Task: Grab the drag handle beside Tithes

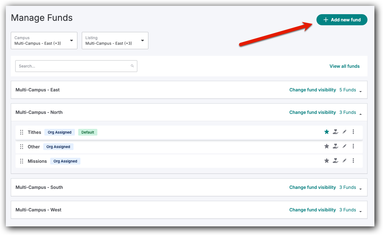Action: coord(22,132)
